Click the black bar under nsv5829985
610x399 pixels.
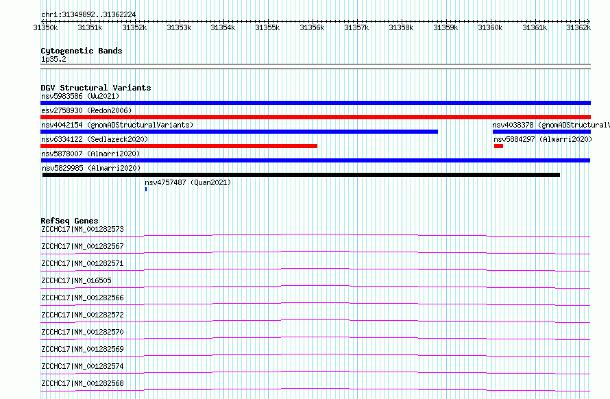point(301,175)
